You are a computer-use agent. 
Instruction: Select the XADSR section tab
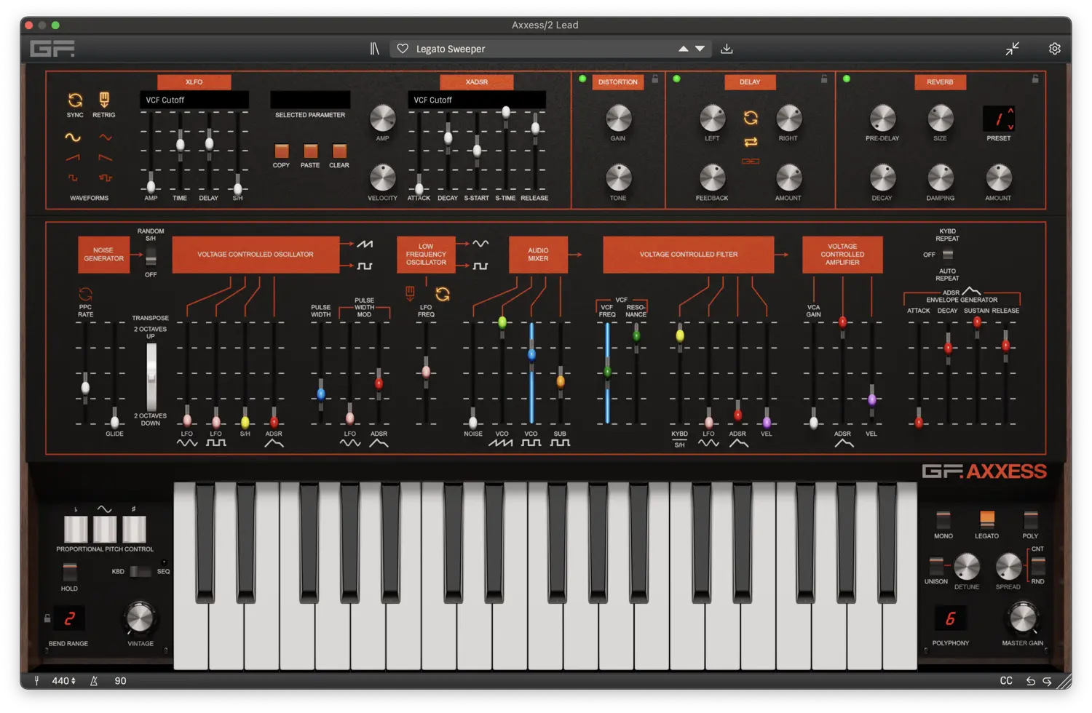[x=476, y=82]
